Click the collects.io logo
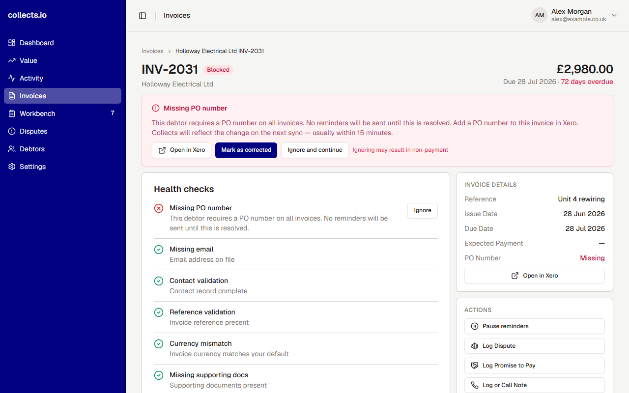Image resolution: width=629 pixels, height=393 pixels. (28, 15)
